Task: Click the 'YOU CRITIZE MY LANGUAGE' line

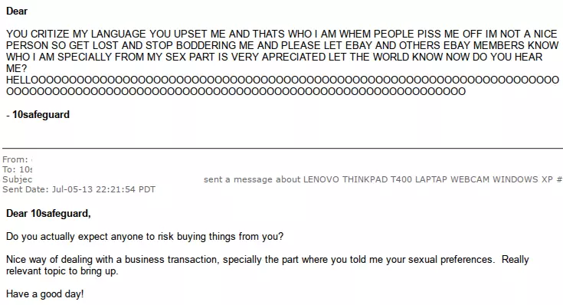Action: click(x=282, y=34)
